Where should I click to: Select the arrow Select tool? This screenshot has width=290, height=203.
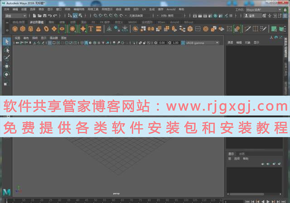click(x=7, y=42)
